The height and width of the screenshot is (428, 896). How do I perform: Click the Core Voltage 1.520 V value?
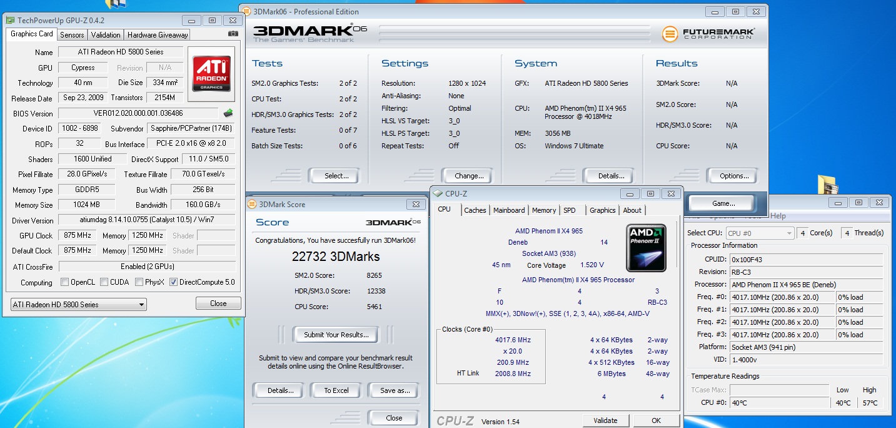592,265
